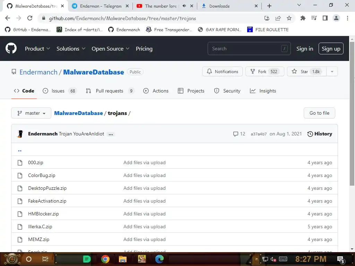Open the Projects tab
Screen dimensions: 355x266
click(x=191, y=91)
